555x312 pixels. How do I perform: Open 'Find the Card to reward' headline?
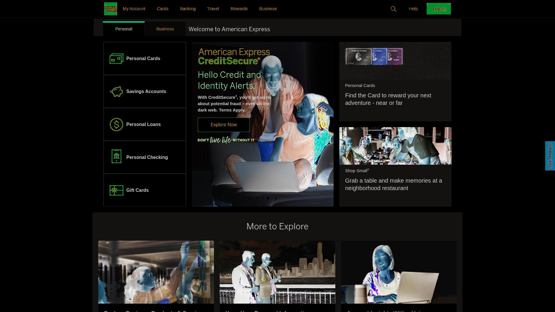(388, 99)
